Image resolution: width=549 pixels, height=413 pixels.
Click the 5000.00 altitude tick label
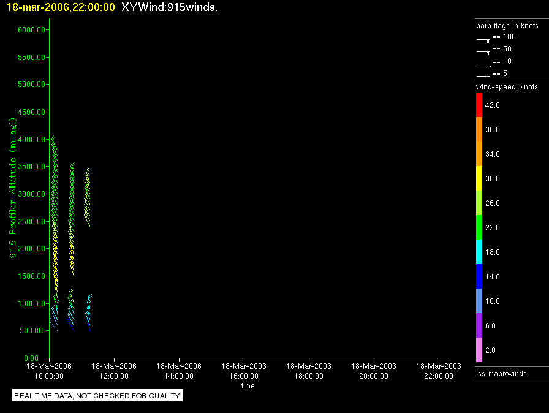coord(31,85)
